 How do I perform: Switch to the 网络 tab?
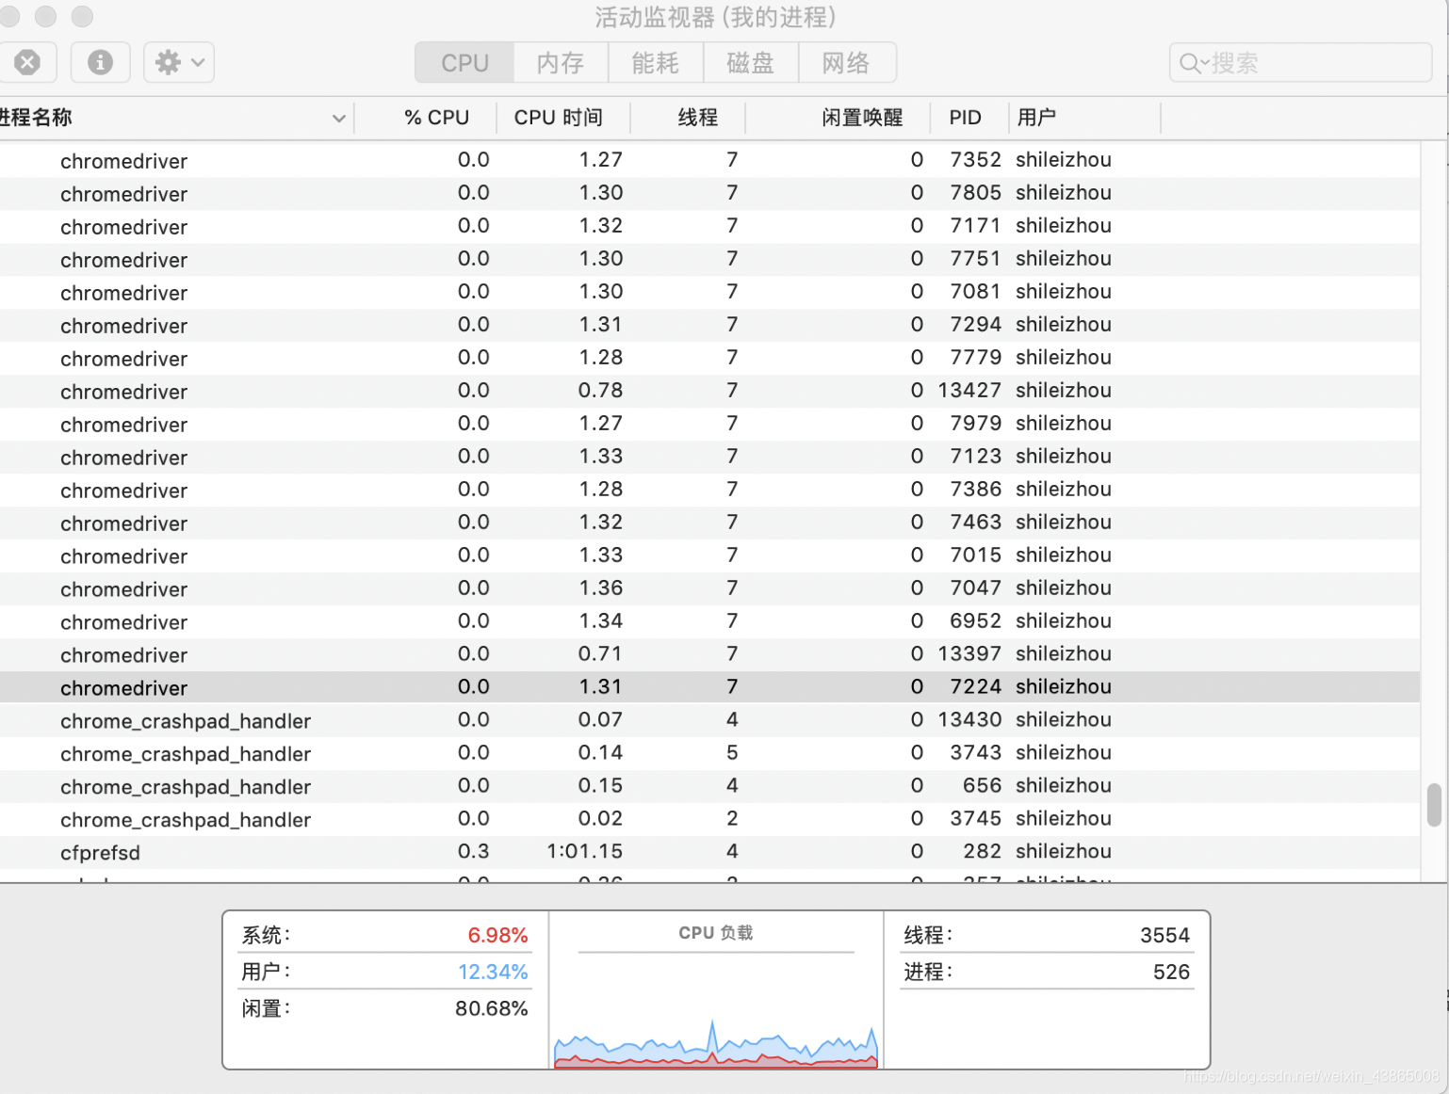click(x=846, y=63)
